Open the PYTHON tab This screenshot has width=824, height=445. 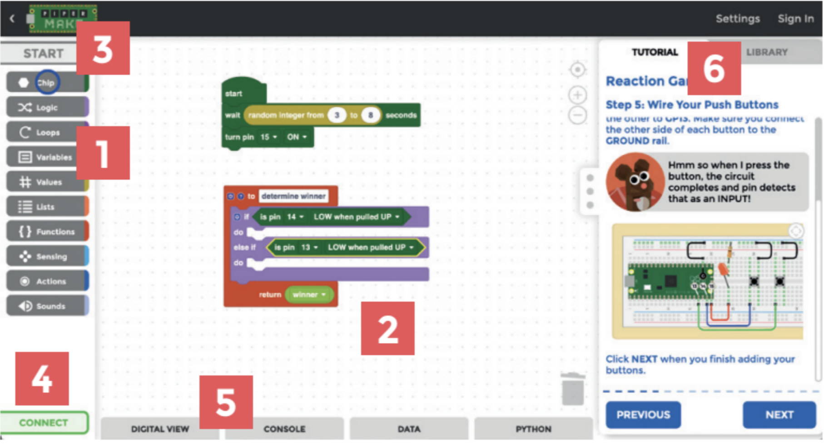tap(533, 429)
